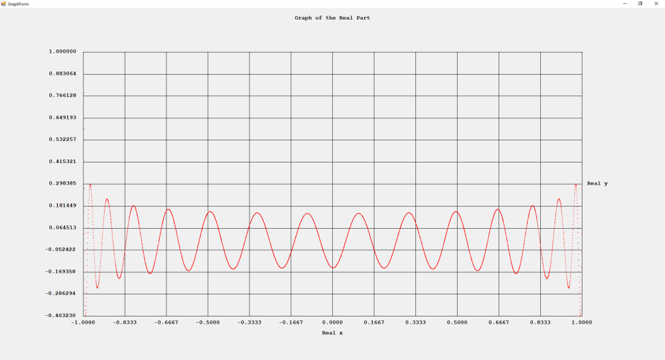Select the "Real x" axis label
The height and width of the screenshot is (360, 665).
(332, 333)
